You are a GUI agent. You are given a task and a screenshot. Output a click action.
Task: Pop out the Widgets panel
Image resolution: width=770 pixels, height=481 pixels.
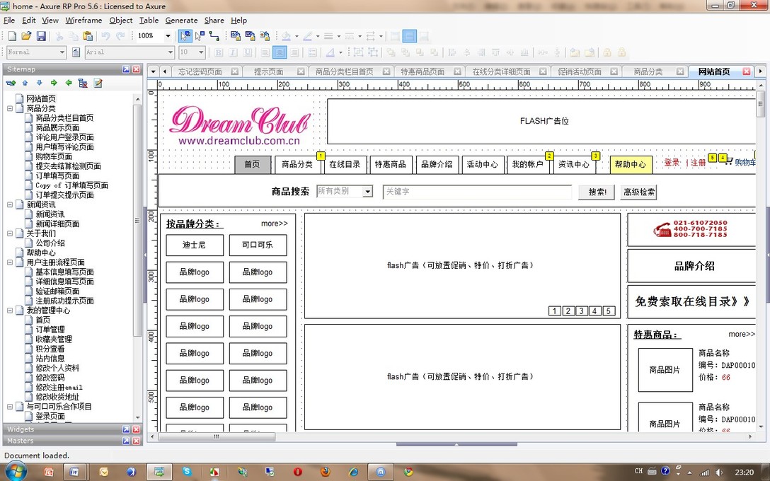coord(126,429)
